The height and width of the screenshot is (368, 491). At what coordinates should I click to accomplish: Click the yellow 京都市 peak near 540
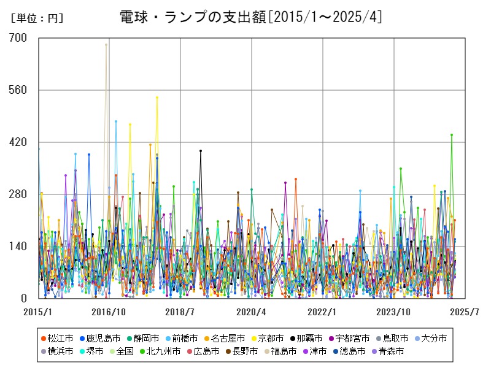tap(157, 98)
